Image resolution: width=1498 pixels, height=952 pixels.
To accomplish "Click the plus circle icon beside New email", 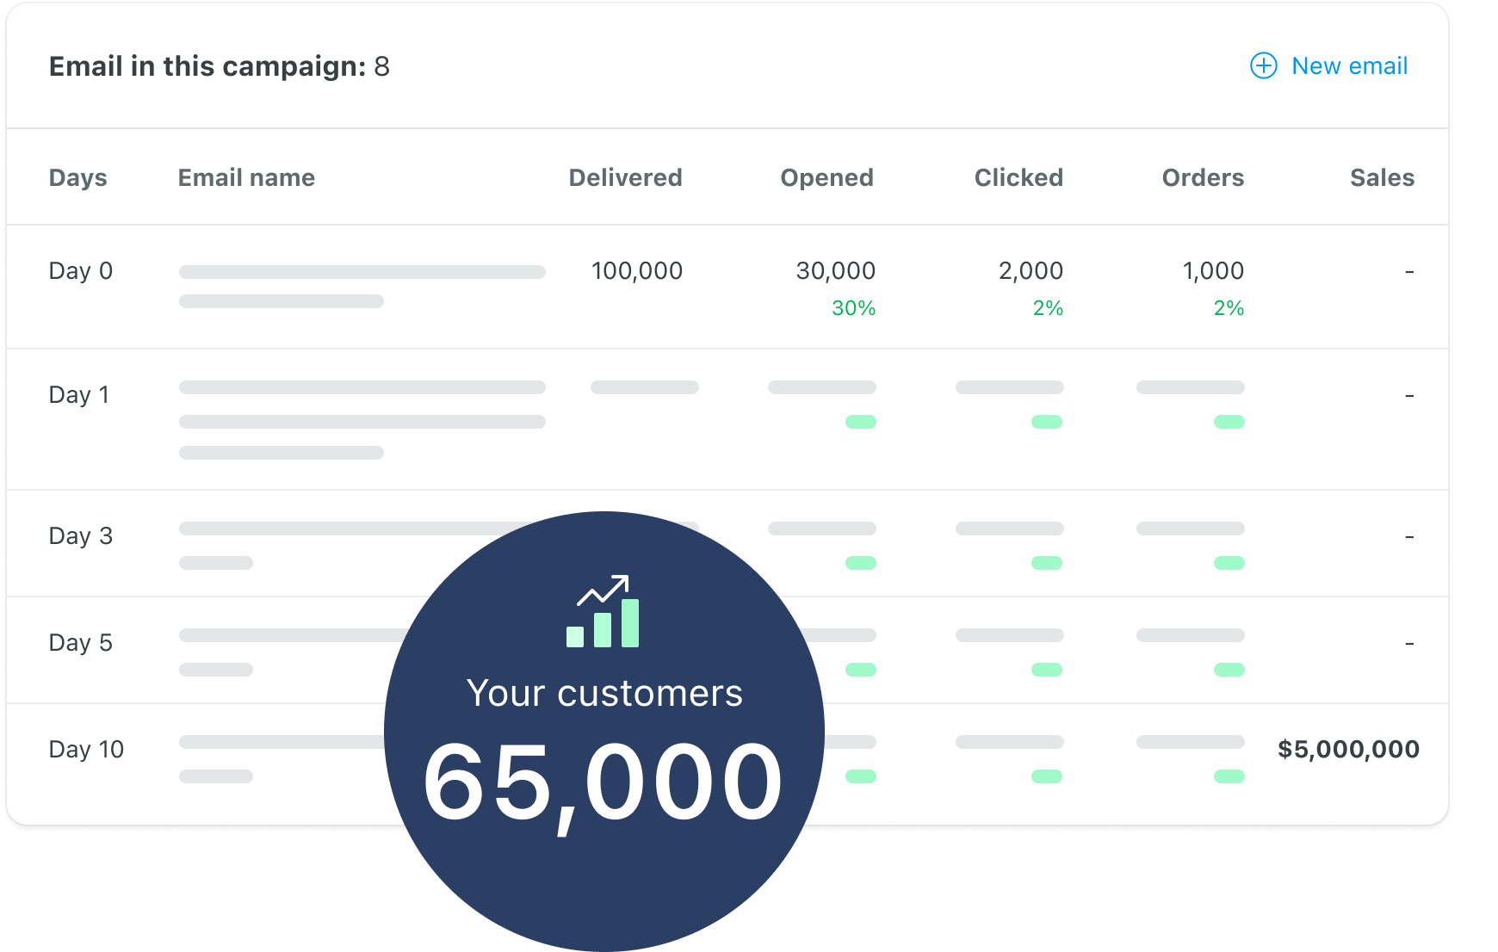I will [1263, 66].
